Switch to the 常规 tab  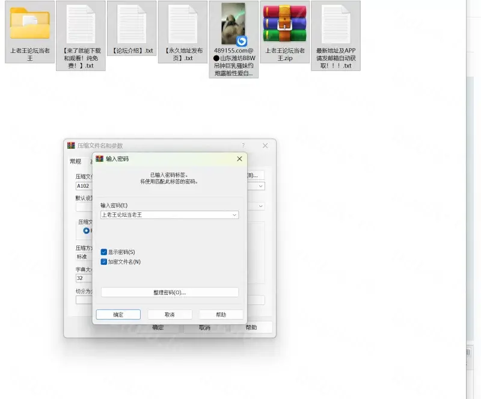tap(75, 161)
